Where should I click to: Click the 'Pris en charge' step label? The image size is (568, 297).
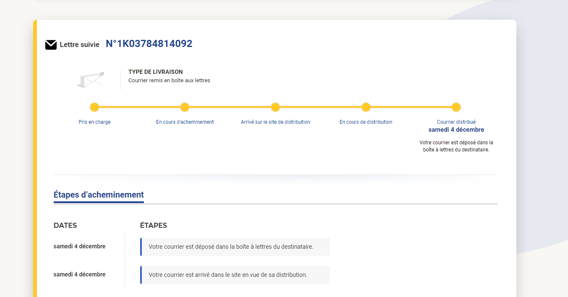point(94,122)
